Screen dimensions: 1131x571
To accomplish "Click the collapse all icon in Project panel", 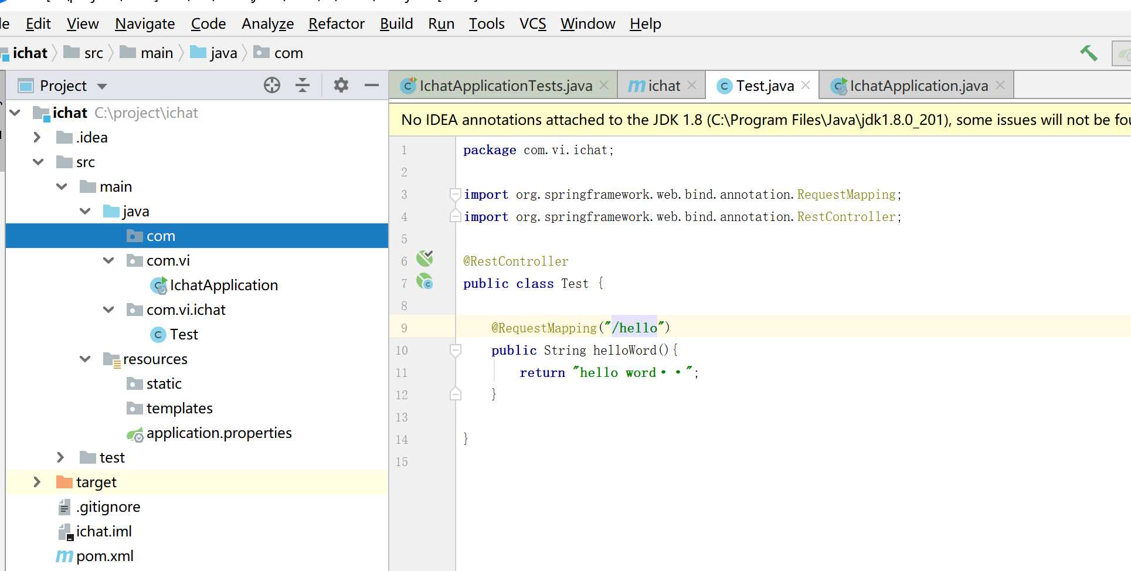I will (x=303, y=85).
